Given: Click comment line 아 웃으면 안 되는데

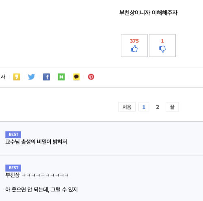Looking at the screenshot, I should pos(41,190).
